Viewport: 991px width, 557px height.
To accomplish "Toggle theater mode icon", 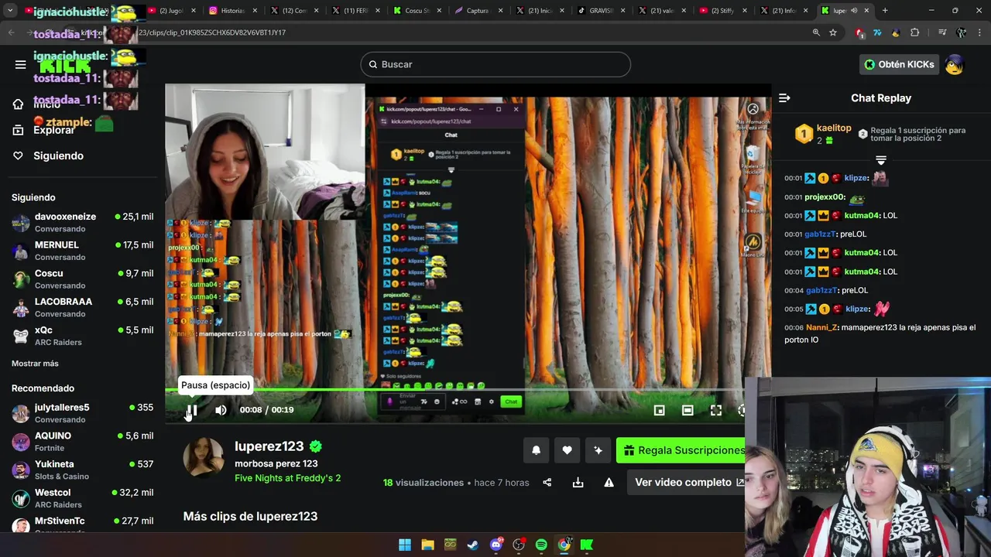I will pyautogui.click(x=688, y=410).
